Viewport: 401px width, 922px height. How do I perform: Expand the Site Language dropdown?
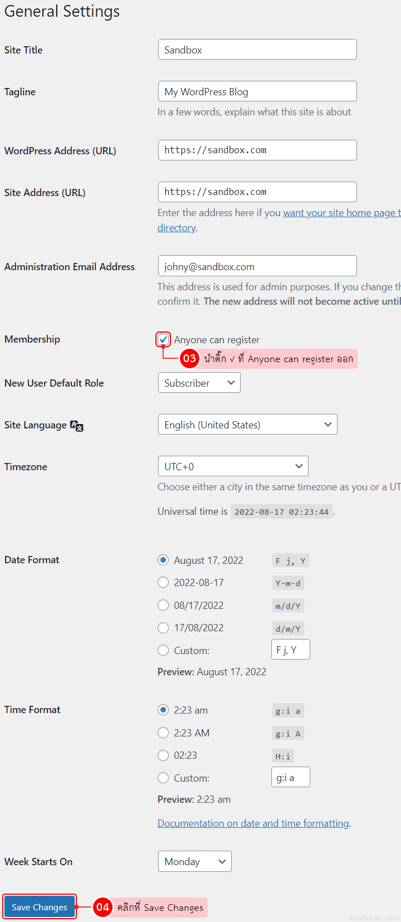click(x=247, y=425)
